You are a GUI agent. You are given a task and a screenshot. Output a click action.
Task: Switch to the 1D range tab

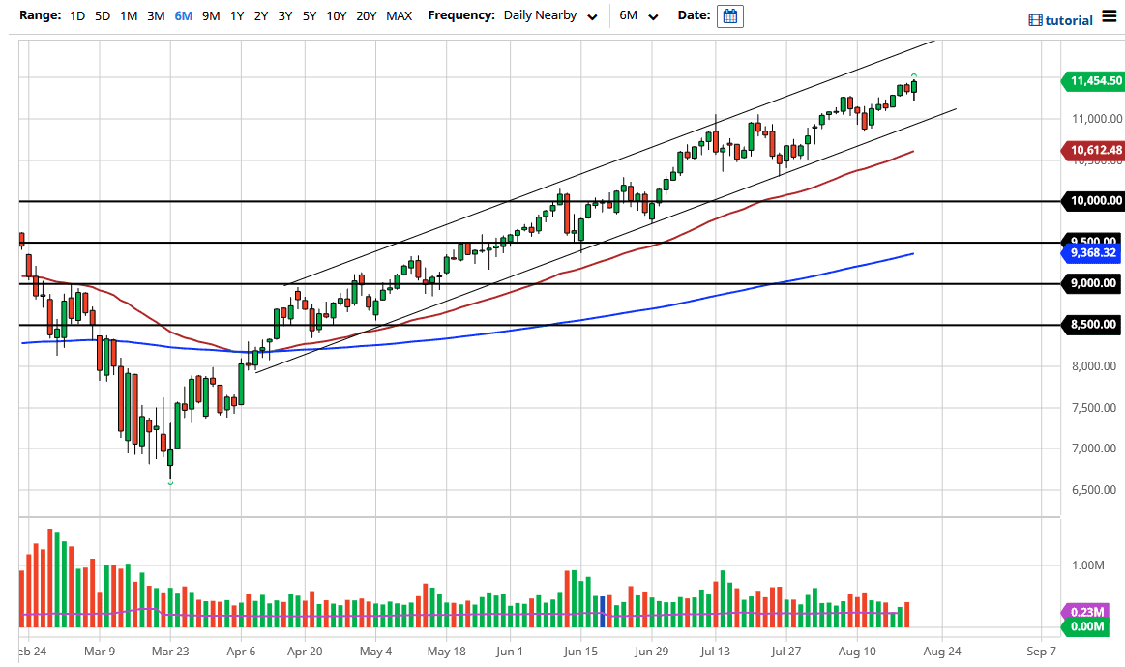(x=76, y=16)
